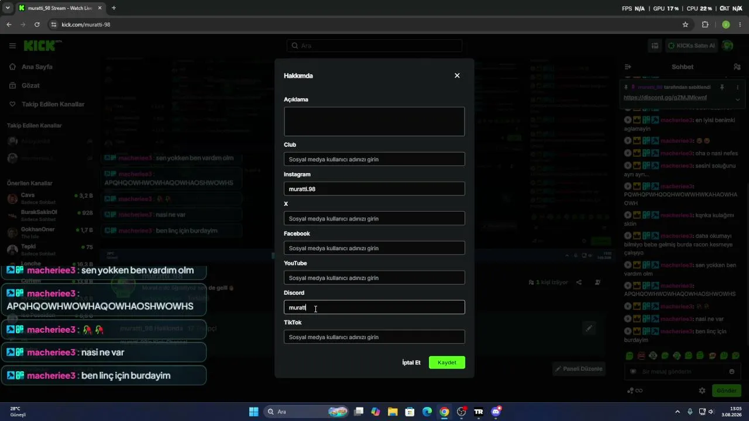The width and height of the screenshot is (749, 421).
Task: Select the X username input field
Action: coord(374,219)
